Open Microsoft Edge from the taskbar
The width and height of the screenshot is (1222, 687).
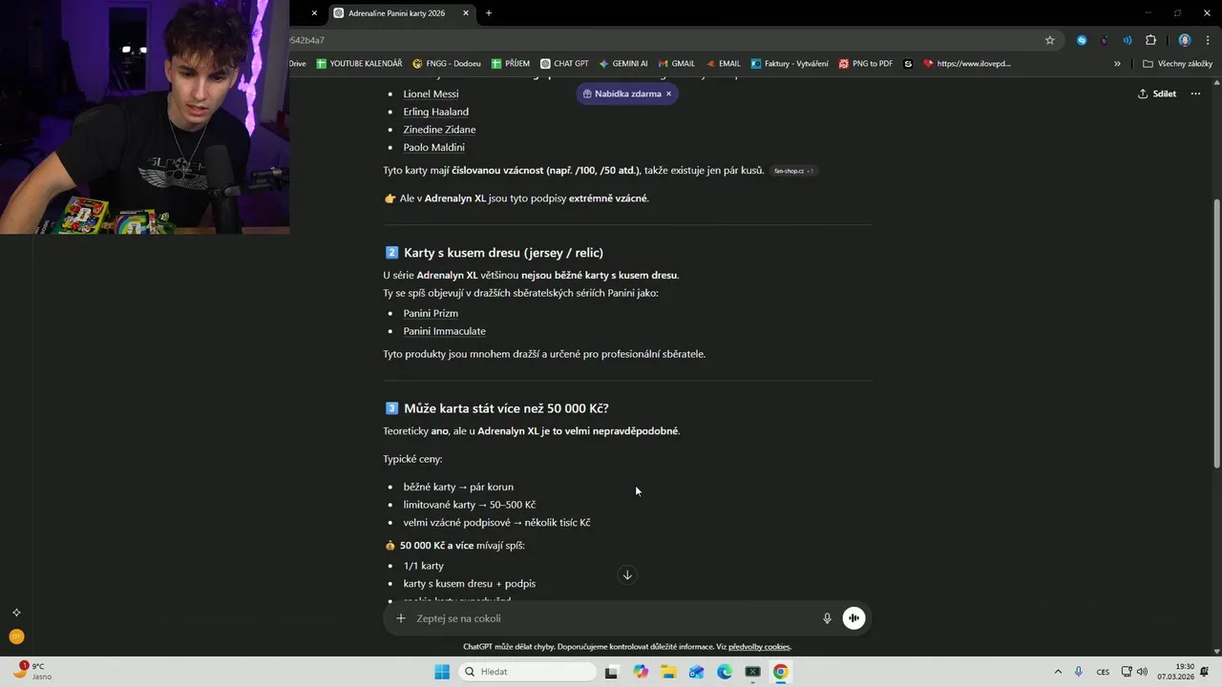click(x=725, y=672)
